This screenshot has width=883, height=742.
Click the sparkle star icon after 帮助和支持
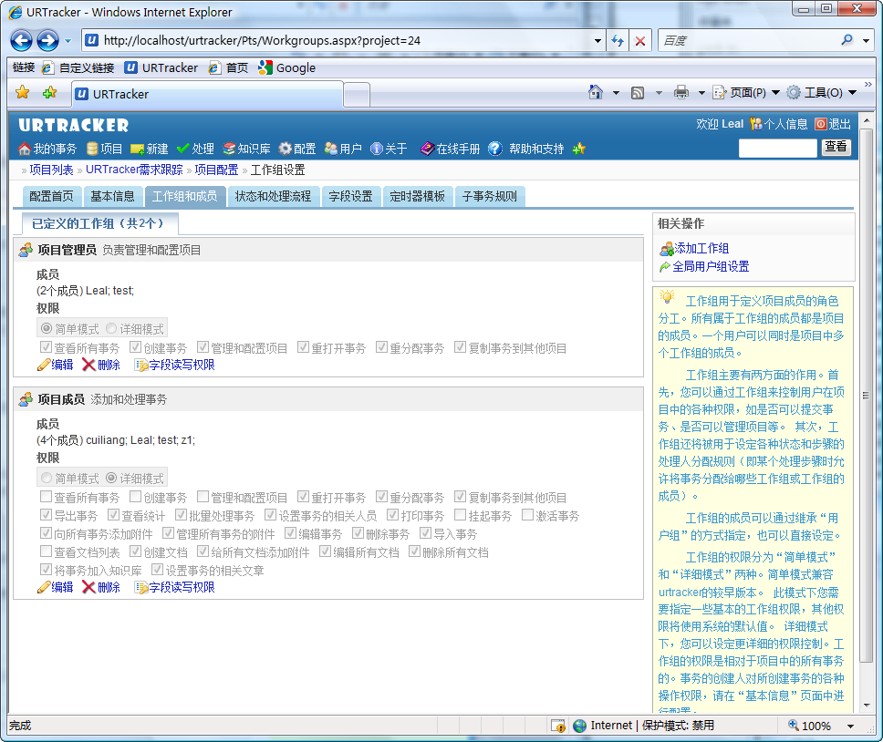tap(579, 149)
